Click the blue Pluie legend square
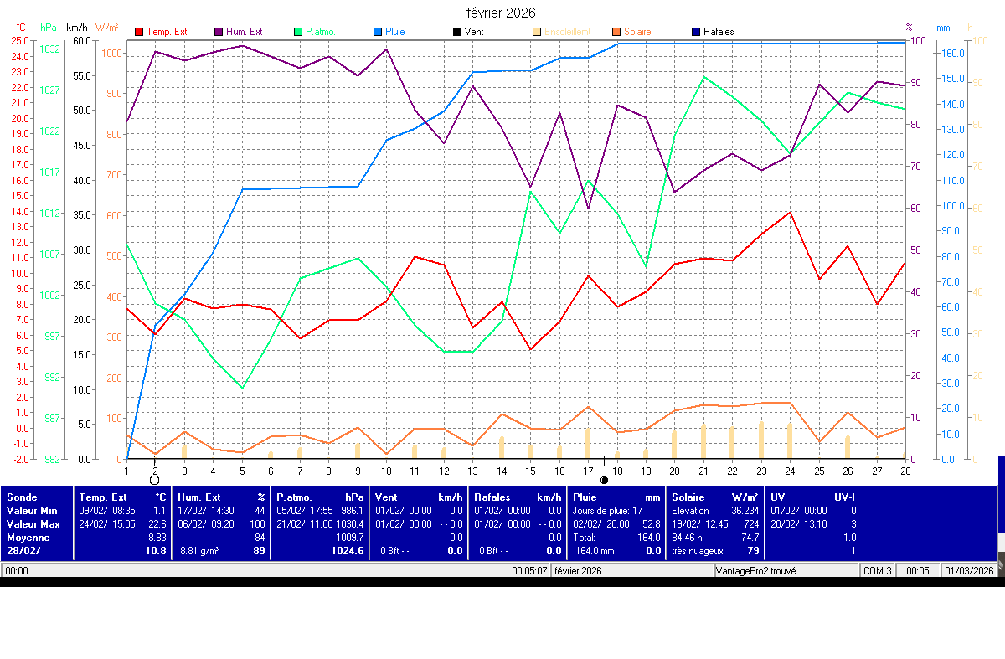The width and height of the screenshot is (1005, 659). point(378,32)
